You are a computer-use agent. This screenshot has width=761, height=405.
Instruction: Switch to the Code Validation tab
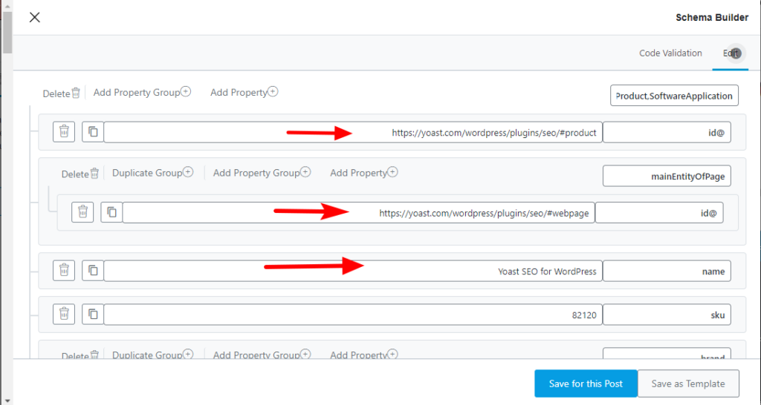(x=670, y=53)
